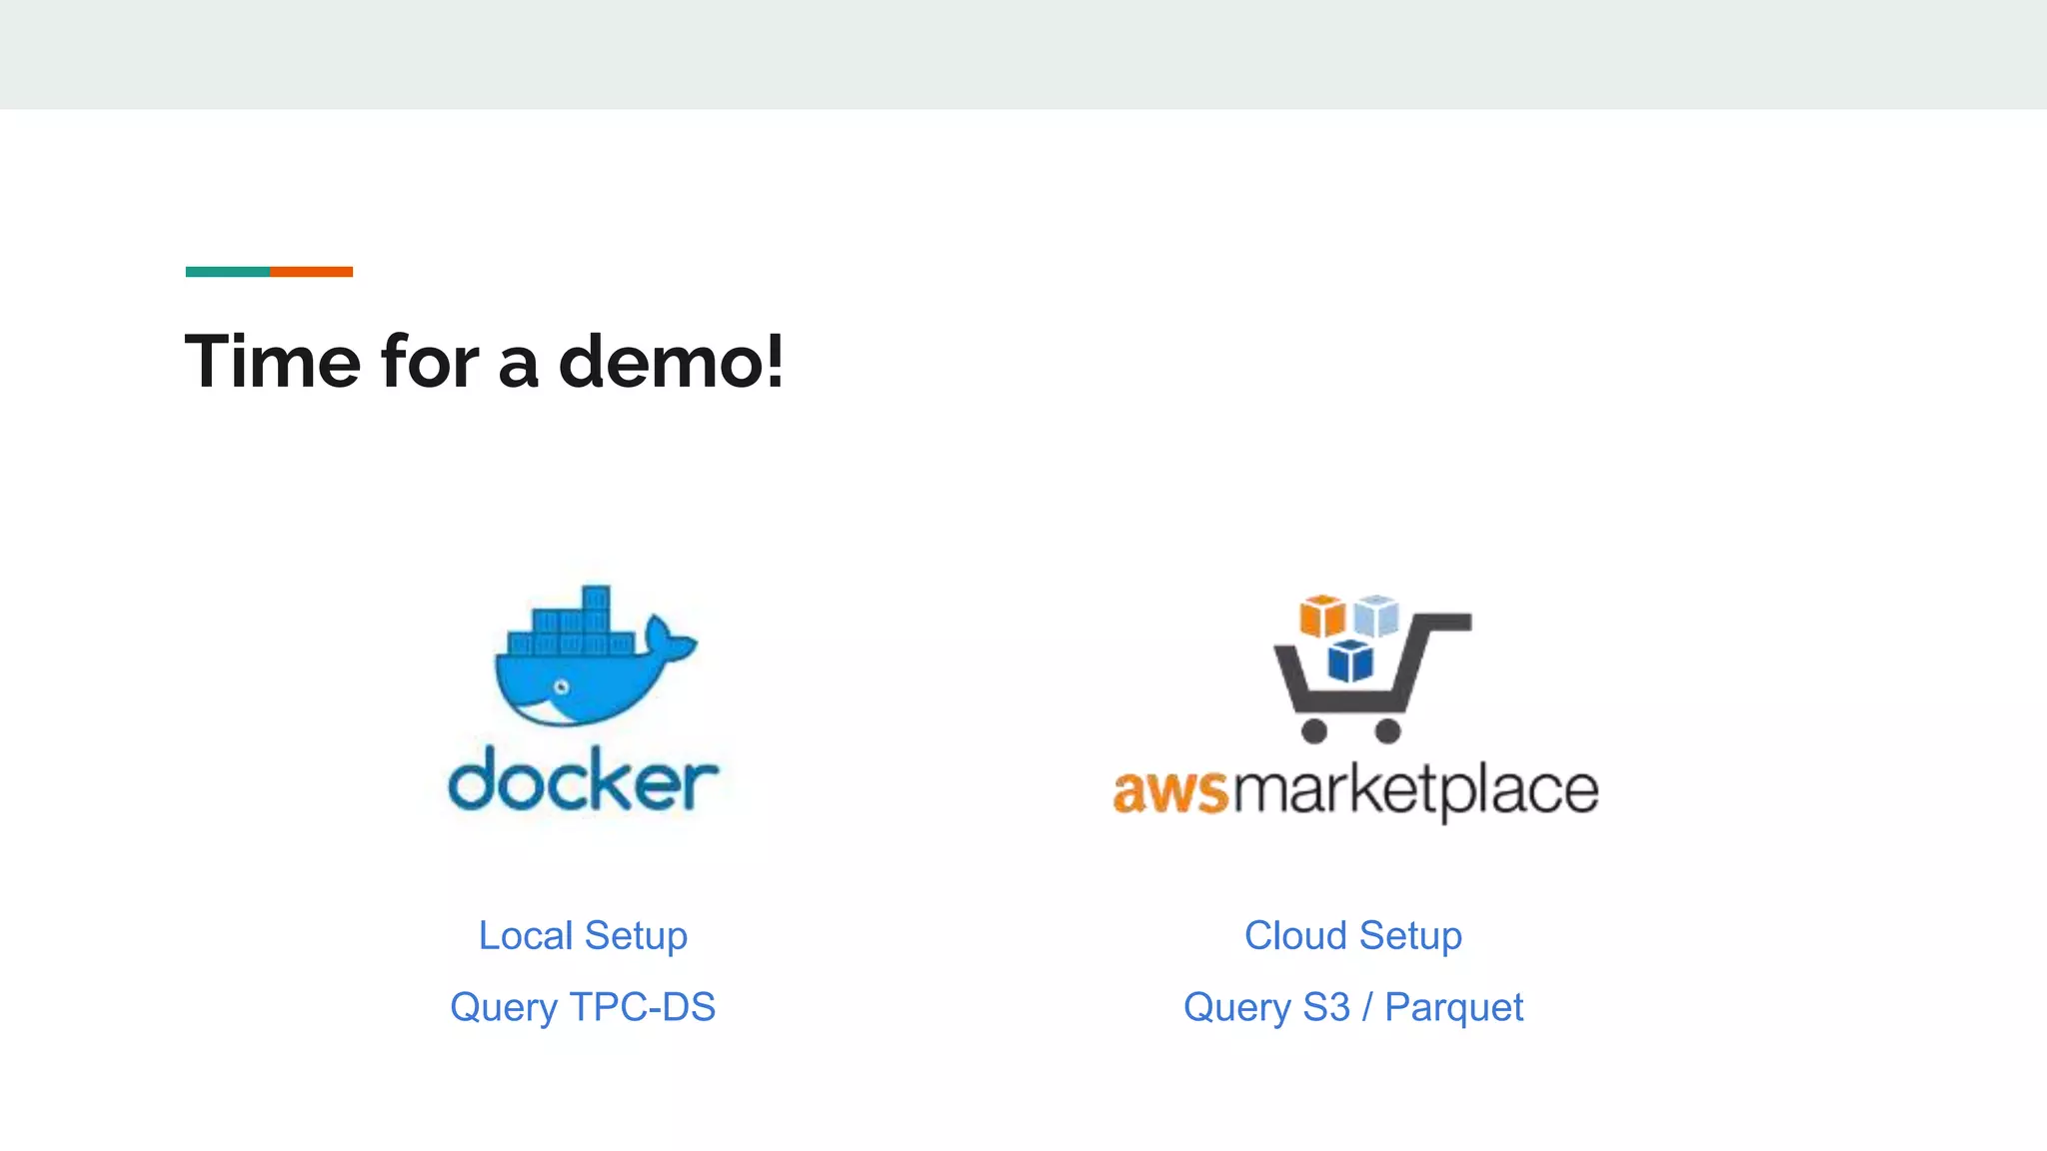Viewport: 2047px width, 1151px height.
Task: Click the Docker whale logo
Action: click(596, 655)
